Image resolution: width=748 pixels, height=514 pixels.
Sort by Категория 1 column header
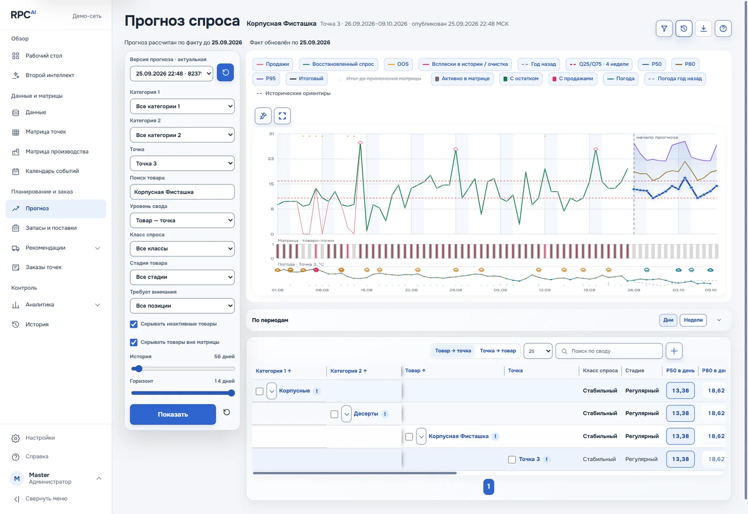coord(273,371)
